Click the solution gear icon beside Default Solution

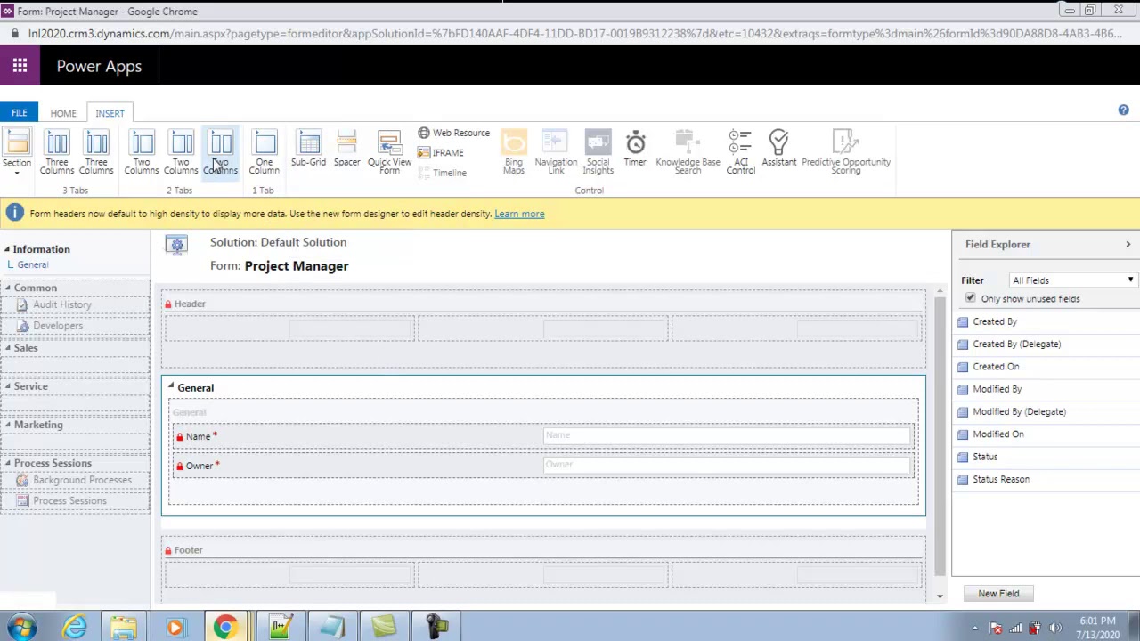tap(176, 246)
